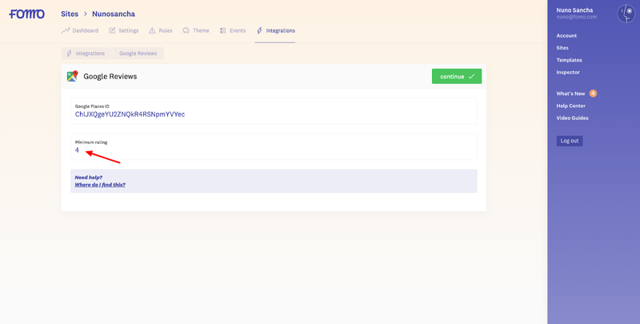The image size is (640, 324).
Task: Open Inspector in sidebar
Action: coord(568,72)
